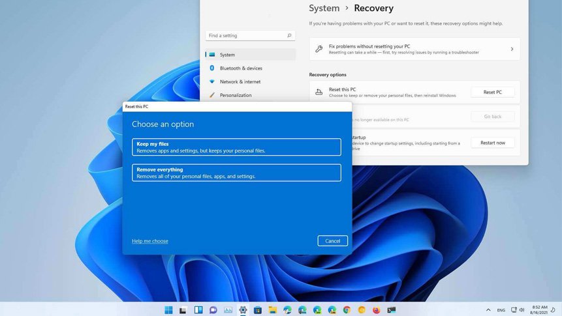Image resolution: width=562 pixels, height=316 pixels.
Task: Expand Fix problems without resetting your PC
Action: pos(414,49)
